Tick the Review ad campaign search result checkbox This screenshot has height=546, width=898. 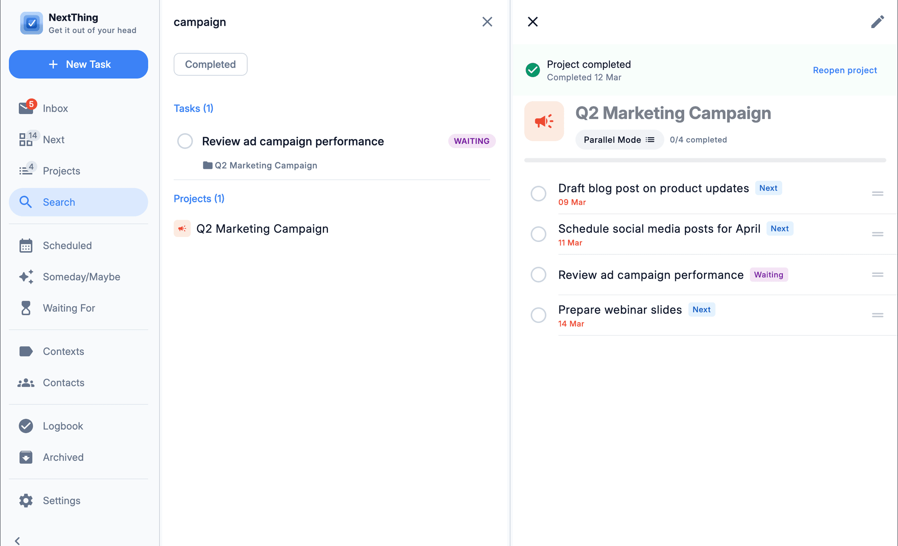point(185,141)
